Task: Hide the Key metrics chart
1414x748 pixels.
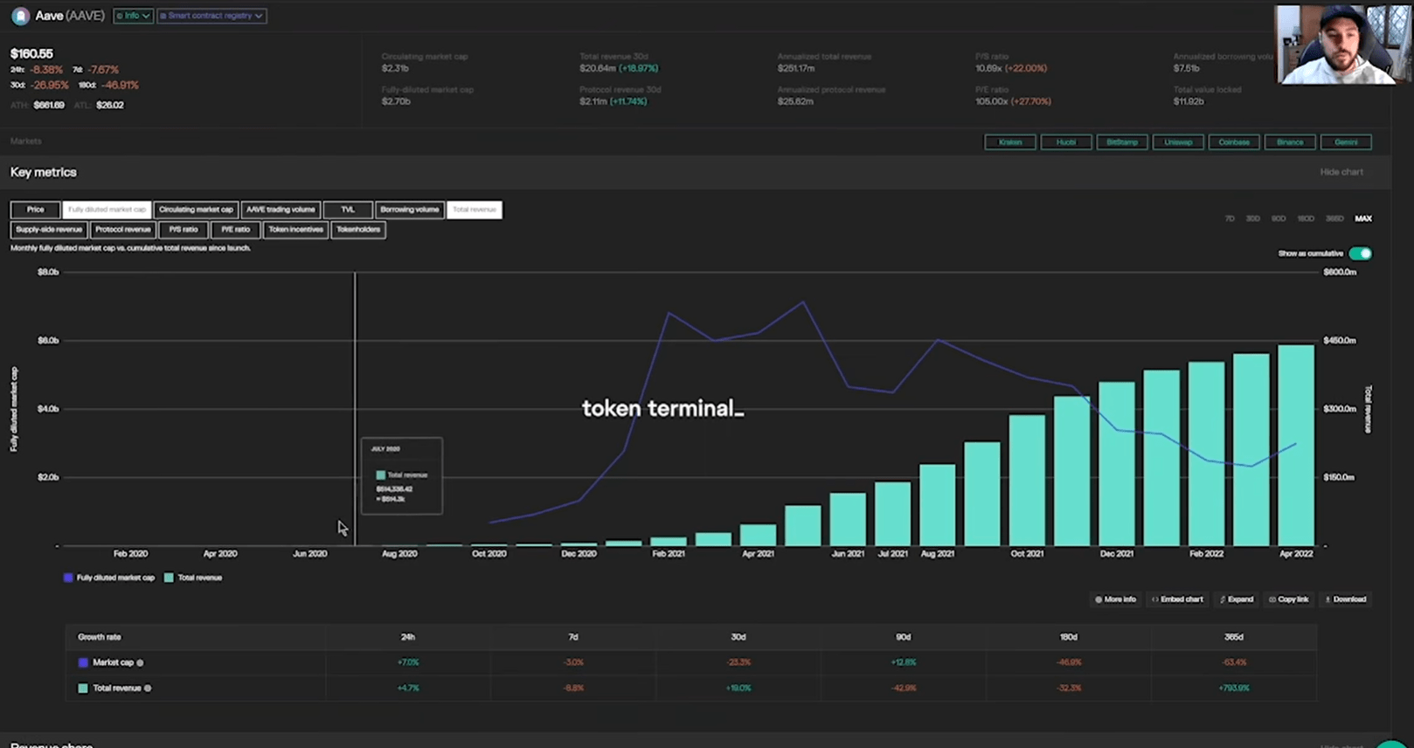Action: coord(1341,172)
